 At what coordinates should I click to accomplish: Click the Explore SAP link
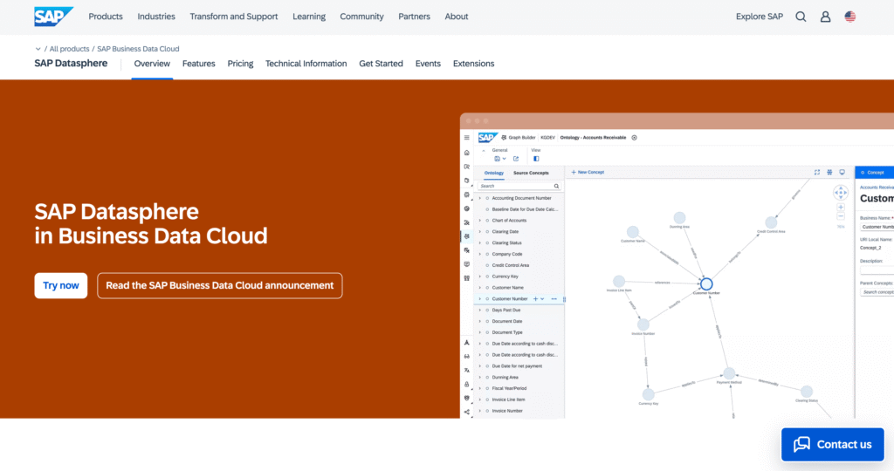tap(759, 17)
